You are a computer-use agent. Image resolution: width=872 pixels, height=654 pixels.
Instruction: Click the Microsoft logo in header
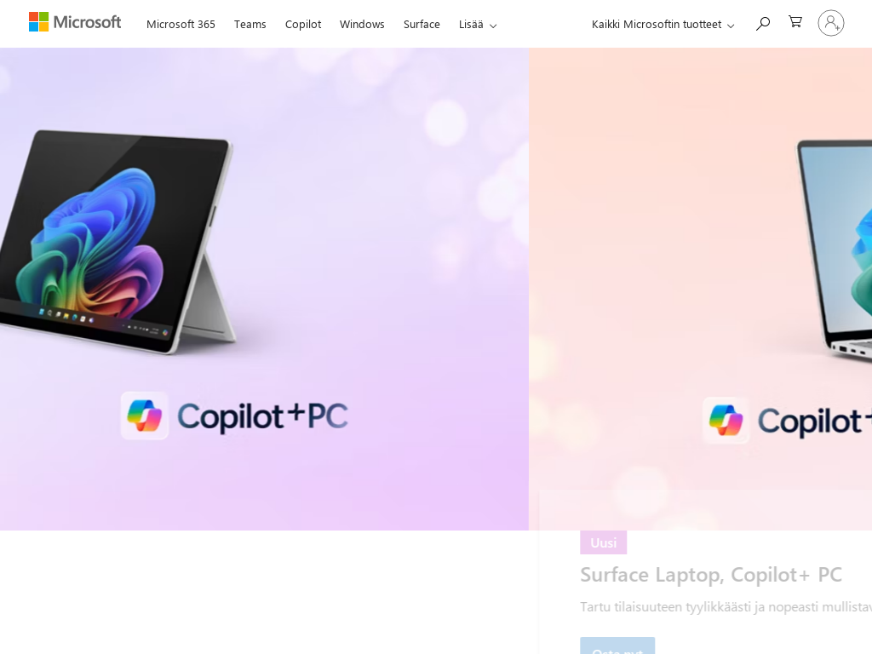[x=75, y=22]
